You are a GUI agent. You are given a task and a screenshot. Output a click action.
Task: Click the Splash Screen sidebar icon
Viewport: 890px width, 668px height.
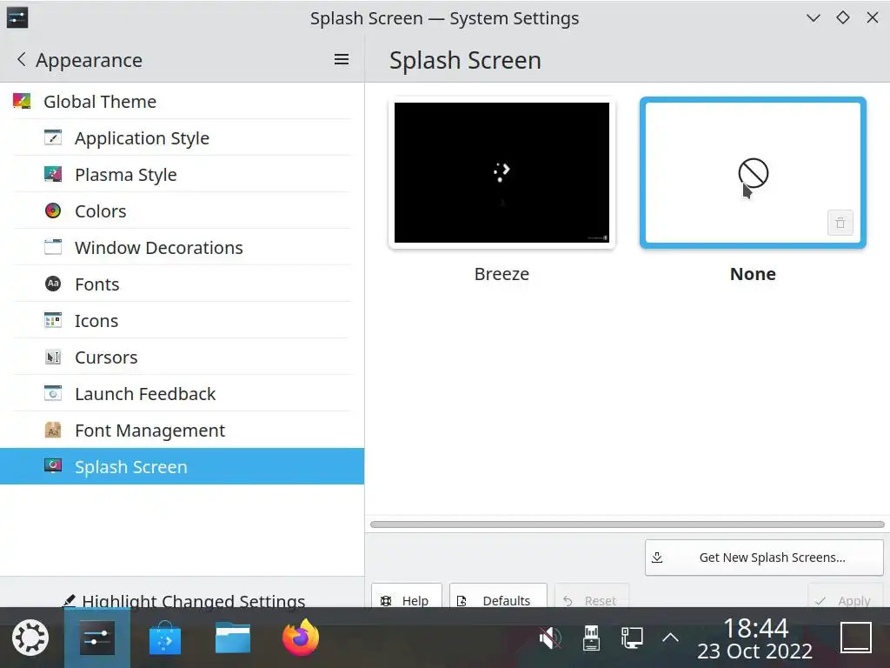coord(53,466)
